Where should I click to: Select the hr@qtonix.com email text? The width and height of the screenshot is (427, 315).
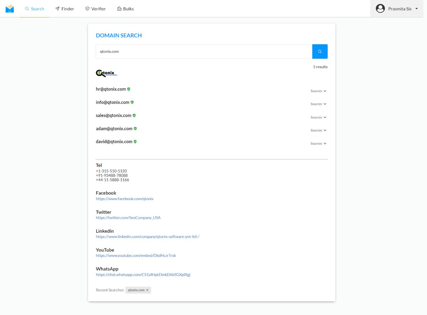click(x=111, y=89)
